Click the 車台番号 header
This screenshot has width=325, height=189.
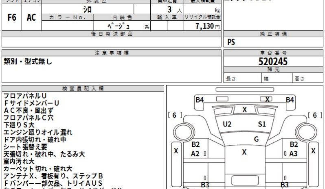coord(273,53)
